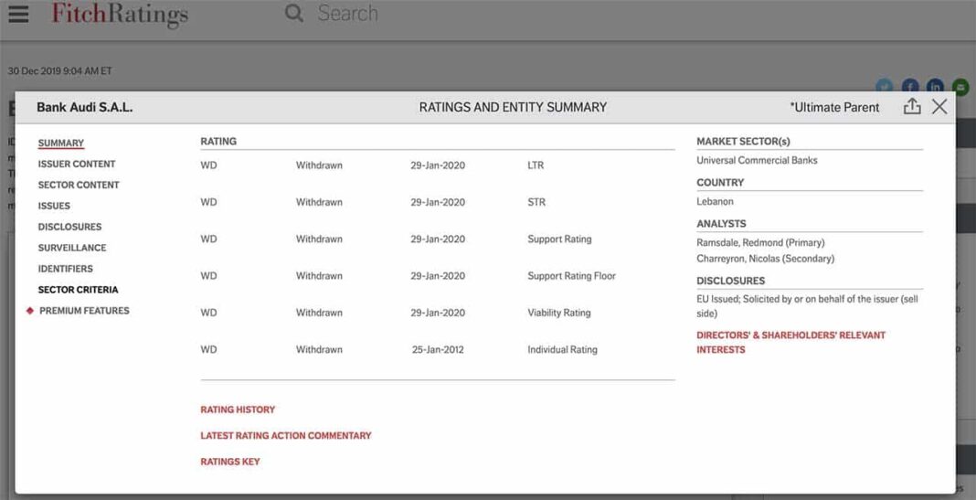Go to the Issues section
This screenshot has width=976, height=500.
54,206
